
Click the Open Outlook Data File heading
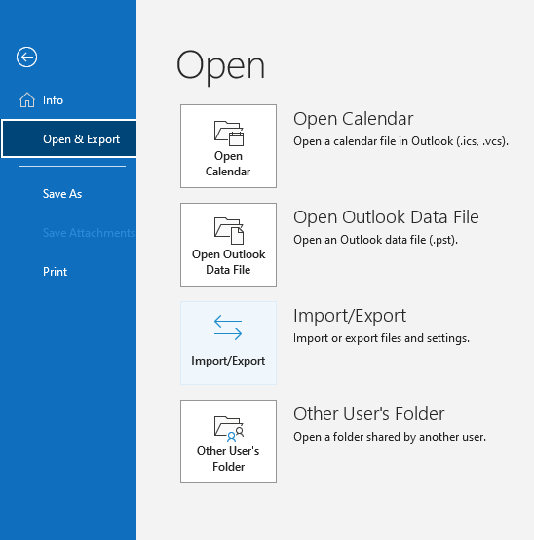point(386,217)
